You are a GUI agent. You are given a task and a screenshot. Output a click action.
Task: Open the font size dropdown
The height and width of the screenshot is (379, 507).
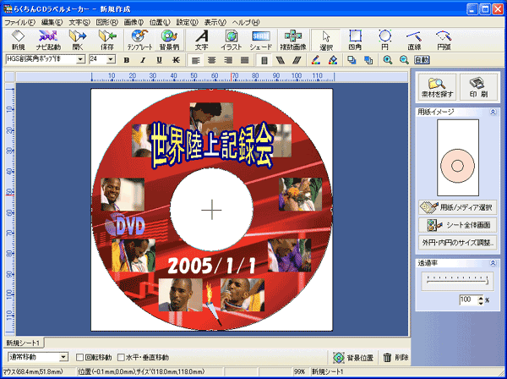[x=111, y=59]
